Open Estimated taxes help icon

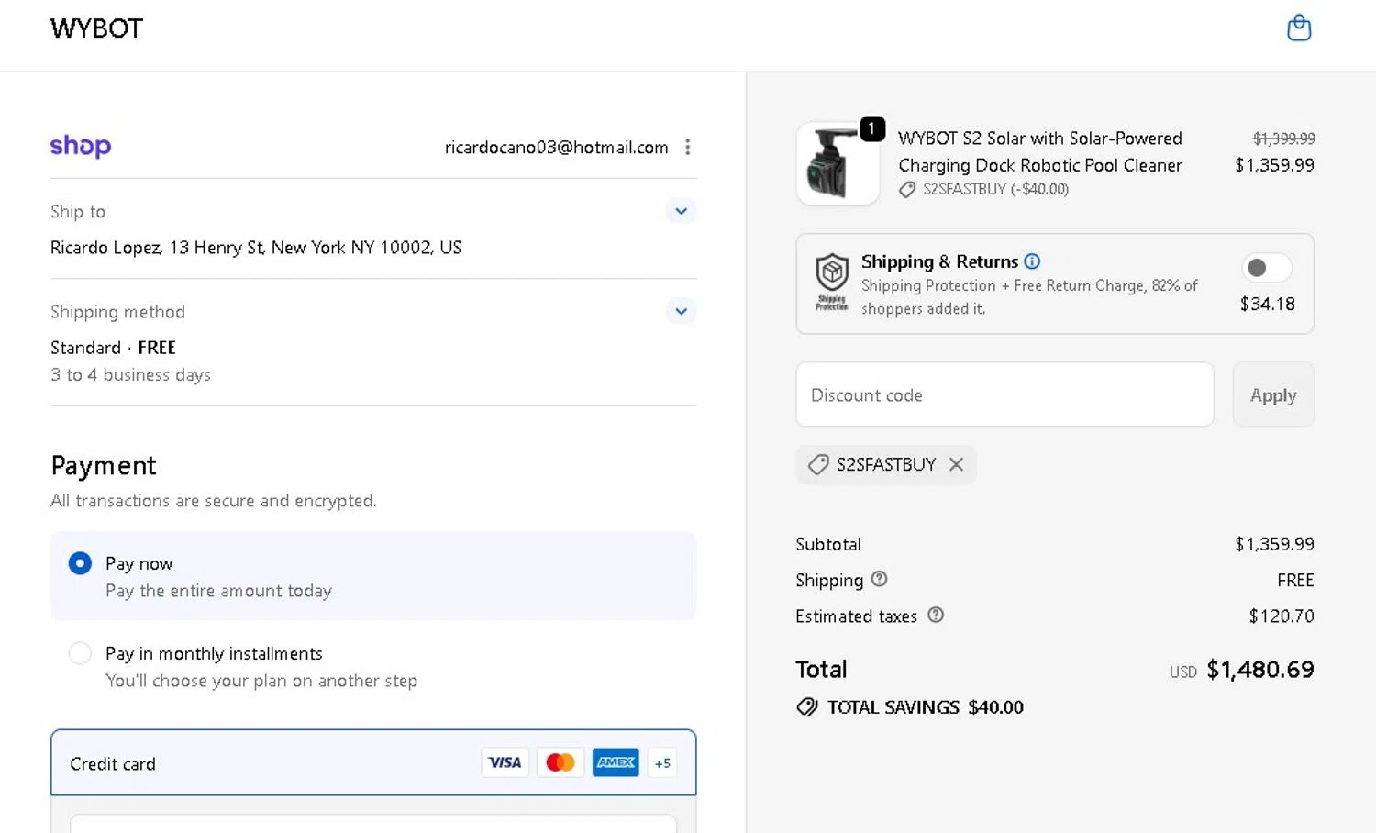pyautogui.click(x=936, y=615)
